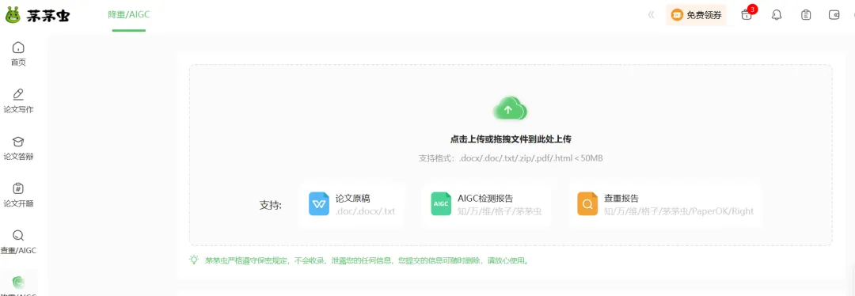This screenshot has width=855, height=296.
Task: Open the wallet icon in the header
Action: pos(834,15)
